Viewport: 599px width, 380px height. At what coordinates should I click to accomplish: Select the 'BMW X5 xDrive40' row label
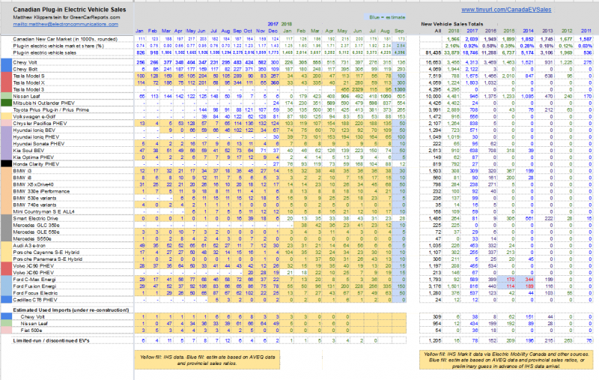pos(33,184)
